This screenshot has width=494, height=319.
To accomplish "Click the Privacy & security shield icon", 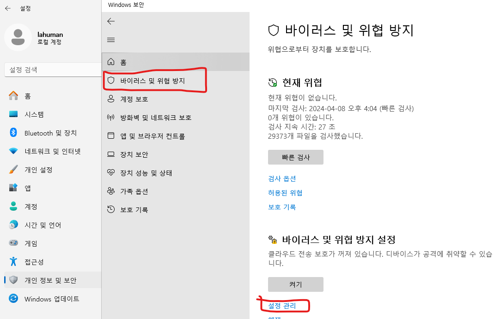I will (13, 280).
